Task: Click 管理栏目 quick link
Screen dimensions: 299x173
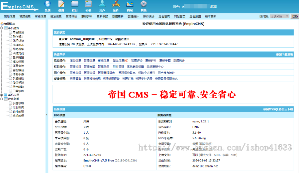Action: tap(75, 67)
